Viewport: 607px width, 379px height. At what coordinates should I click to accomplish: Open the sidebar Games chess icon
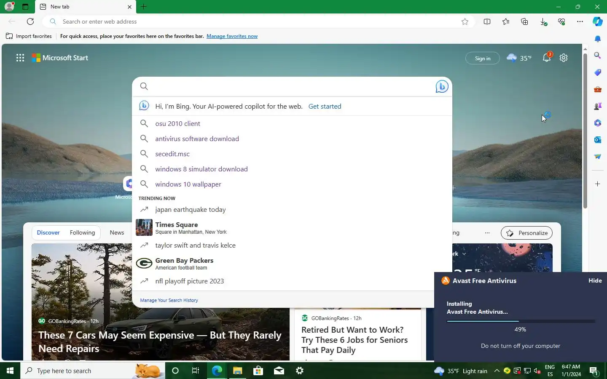pos(598,106)
